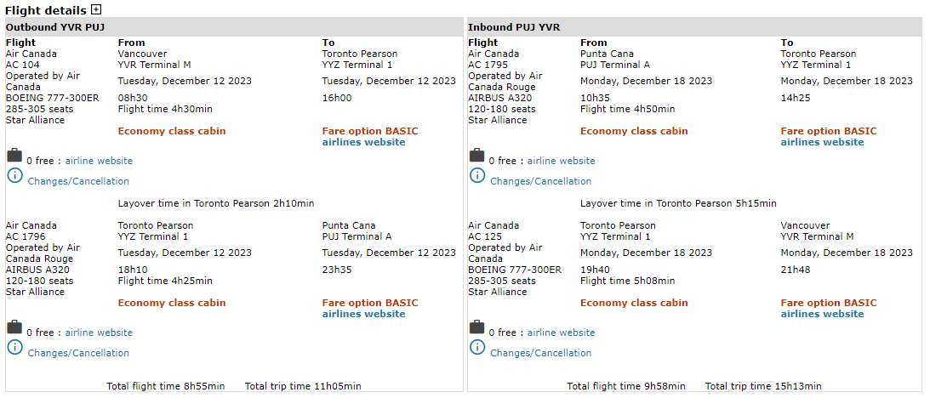Open airlines website fare link for AC 125
The image size is (930, 398).
[822, 314]
